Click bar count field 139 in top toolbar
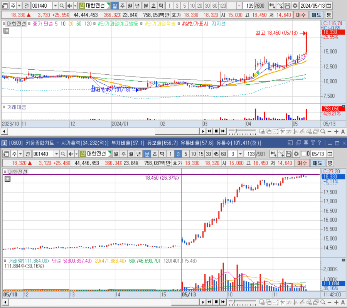This screenshot has width=347, height=308. point(249,5)
